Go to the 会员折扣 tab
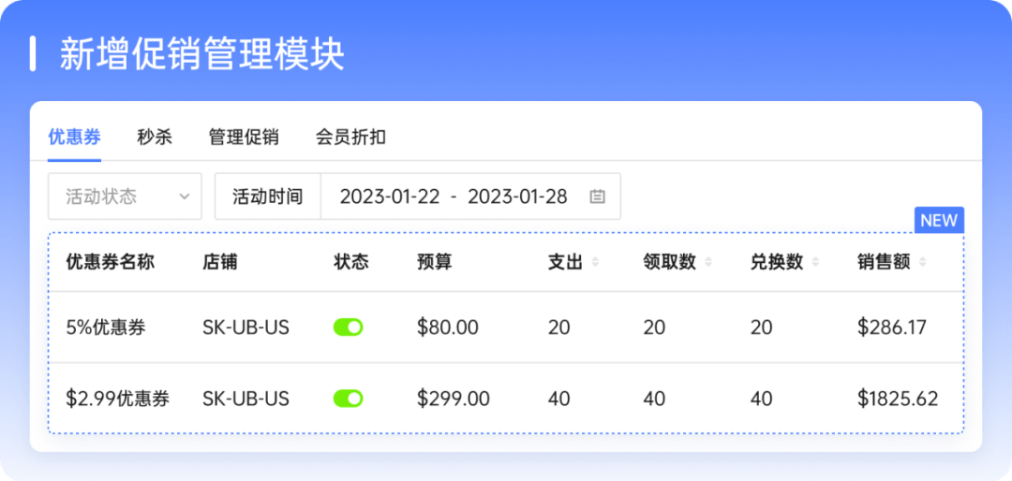The height and width of the screenshot is (481, 1012). click(x=350, y=138)
